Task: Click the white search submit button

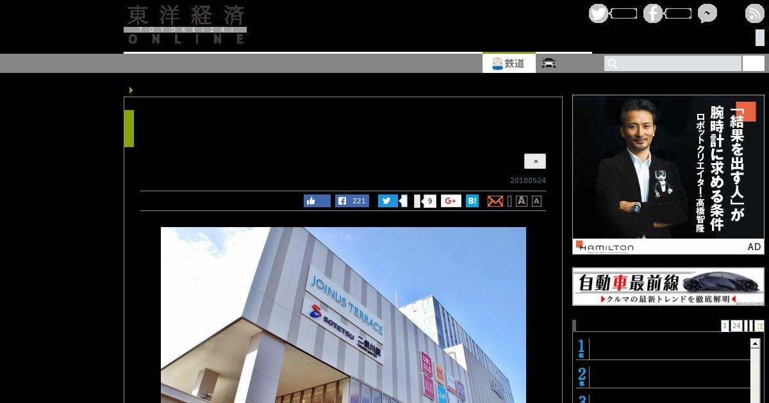Action: (754, 63)
